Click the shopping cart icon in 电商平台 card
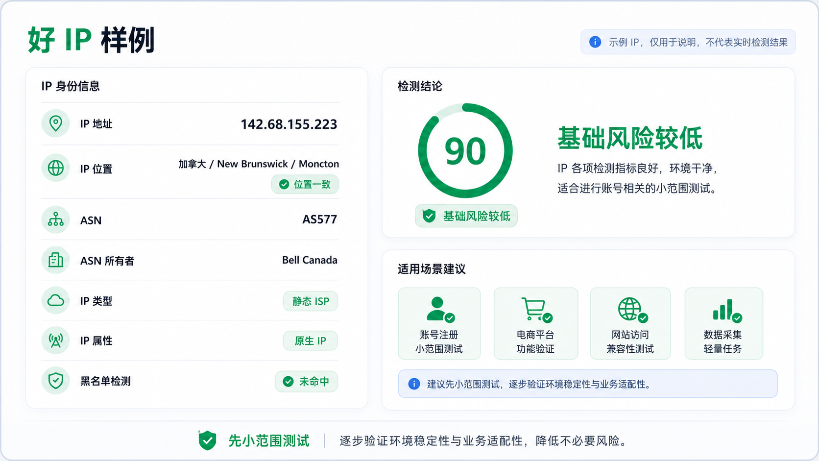Viewport: 819px width, 461px height. (536, 310)
